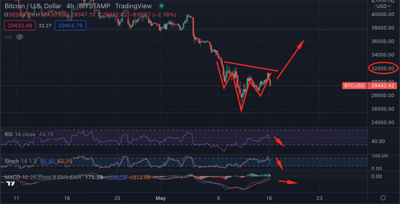
Task: Select the Vol indicator label
Action: click(8, 37)
